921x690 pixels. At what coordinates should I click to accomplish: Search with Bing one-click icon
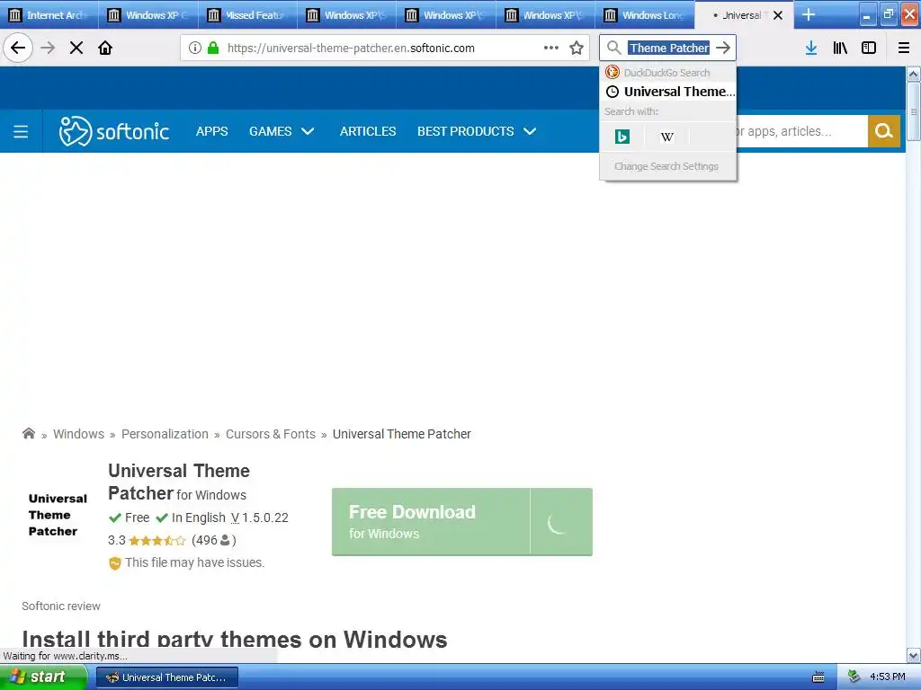(x=622, y=137)
